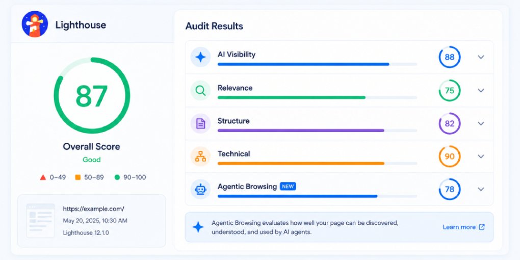Click the NEW badge next to Agentic Browsing
The image size is (520, 260).
click(288, 187)
